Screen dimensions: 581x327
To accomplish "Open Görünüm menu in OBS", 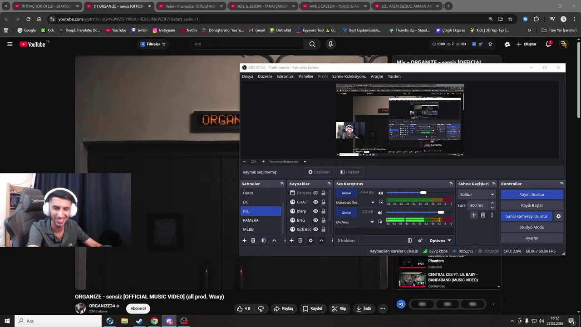I will pyautogui.click(x=286, y=76).
